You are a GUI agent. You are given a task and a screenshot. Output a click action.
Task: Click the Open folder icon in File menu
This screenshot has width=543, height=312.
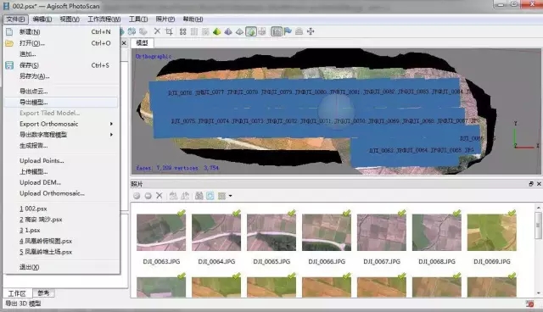(x=9, y=43)
